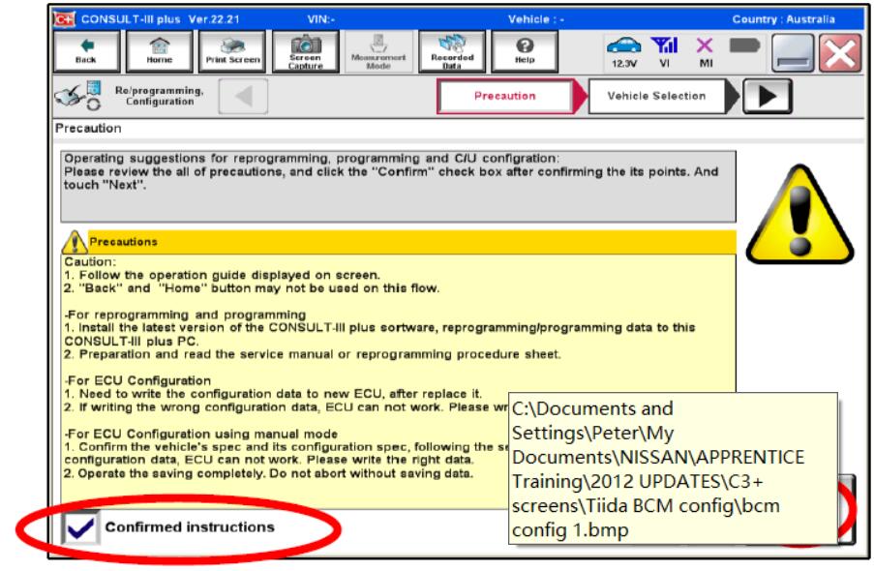Viewport: 874px width, 571px height.
Task: Click the CONSULT-III plus logo icon
Action: (x=65, y=19)
